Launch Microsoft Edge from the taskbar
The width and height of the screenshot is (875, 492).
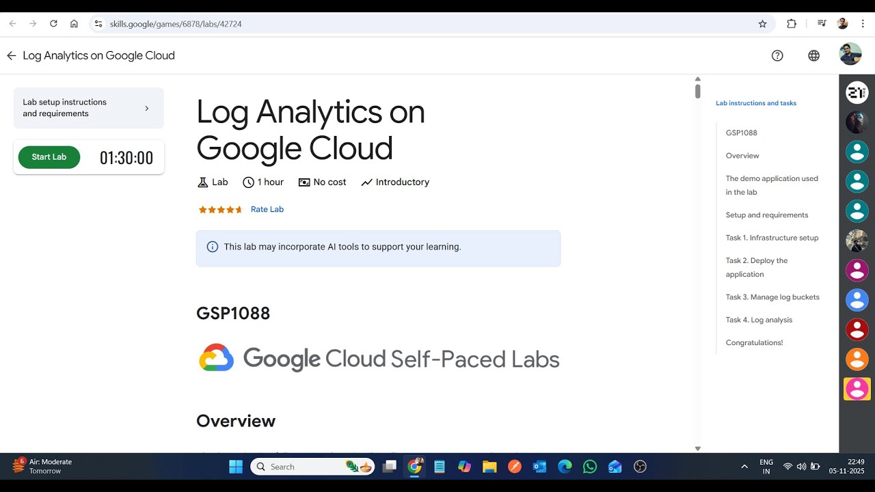565,467
